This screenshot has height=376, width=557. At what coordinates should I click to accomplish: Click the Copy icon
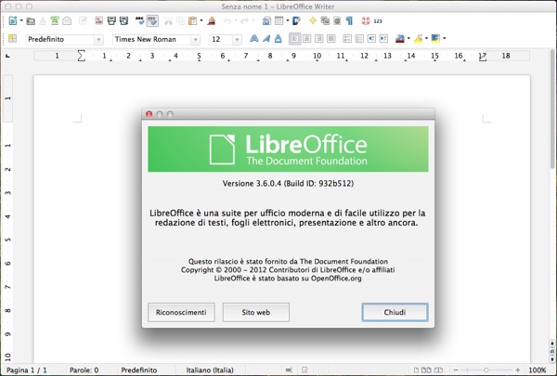coord(180,21)
